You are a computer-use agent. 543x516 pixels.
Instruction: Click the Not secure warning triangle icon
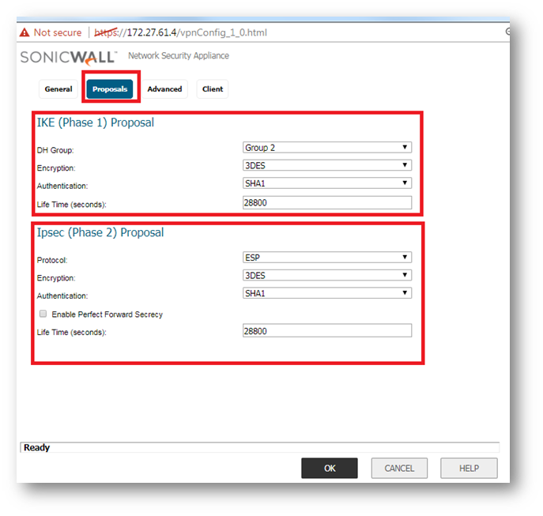(x=25, y=32)
